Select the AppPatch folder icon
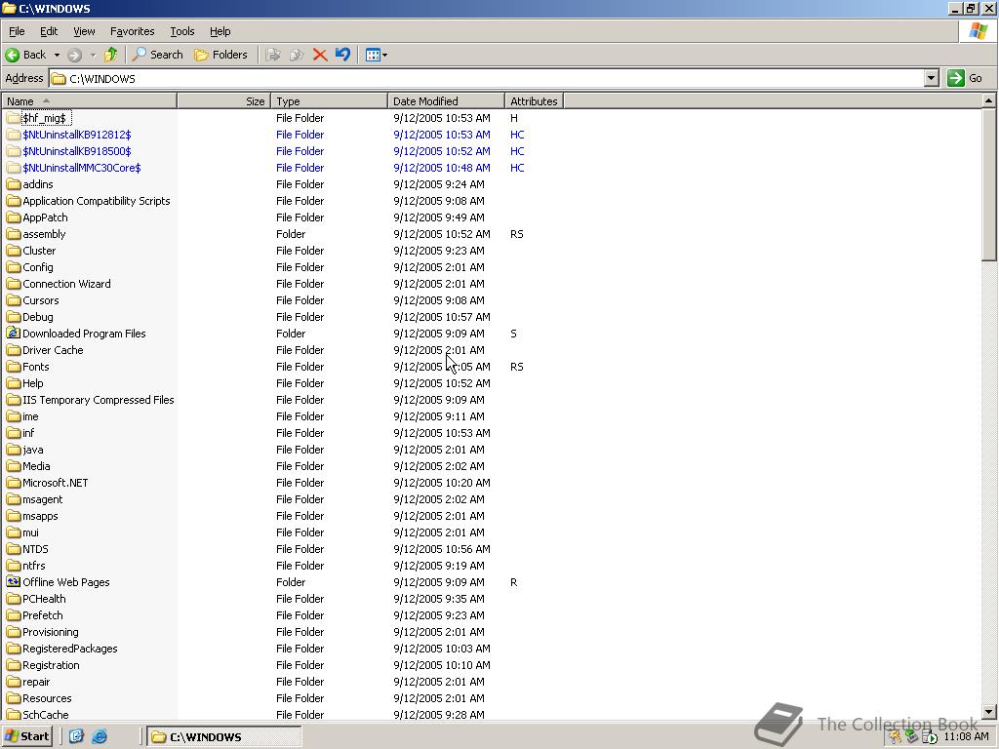The height and width of the screenshot is (749, 999). [x=14, y=217]
